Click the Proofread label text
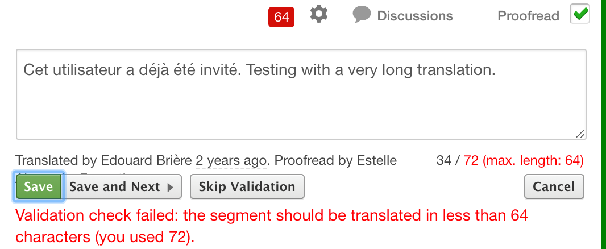Screen dimensions: 606x249 point(528,16)
